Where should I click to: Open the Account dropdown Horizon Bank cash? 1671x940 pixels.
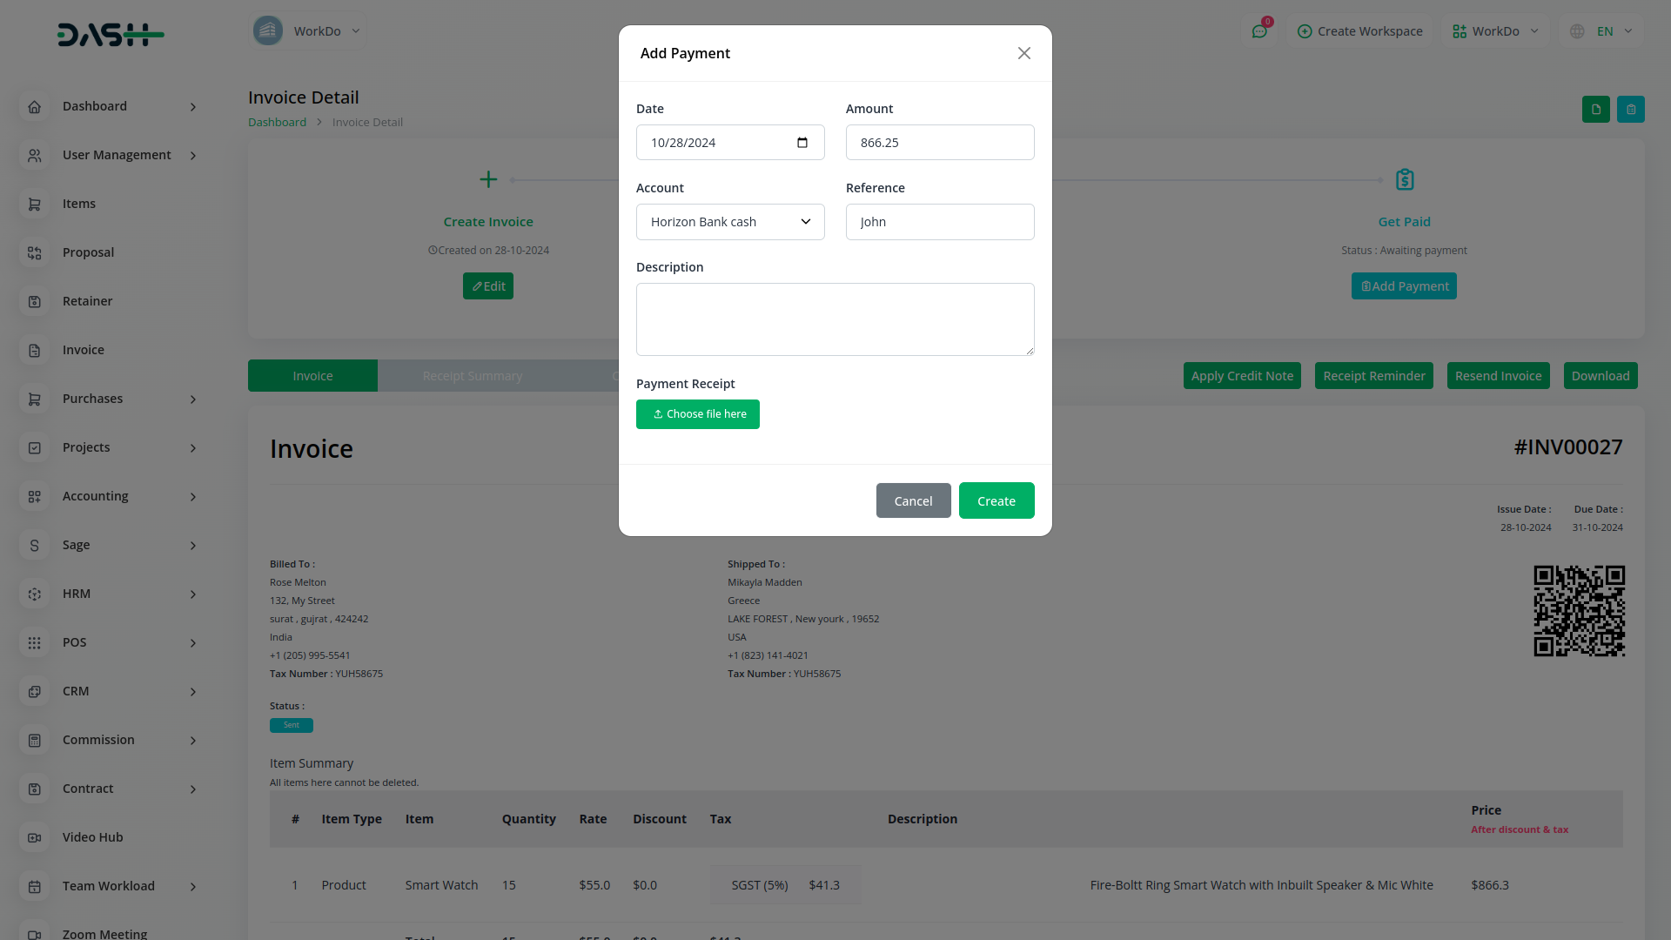(x=730, y=222)
